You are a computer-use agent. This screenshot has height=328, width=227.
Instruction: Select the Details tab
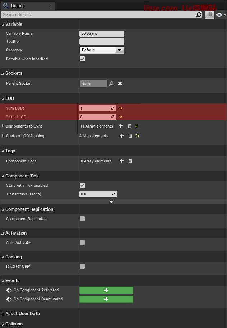tap(18, 6)
